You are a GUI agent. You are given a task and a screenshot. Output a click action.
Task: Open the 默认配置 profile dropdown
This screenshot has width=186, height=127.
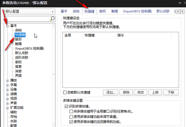point(29,11)
